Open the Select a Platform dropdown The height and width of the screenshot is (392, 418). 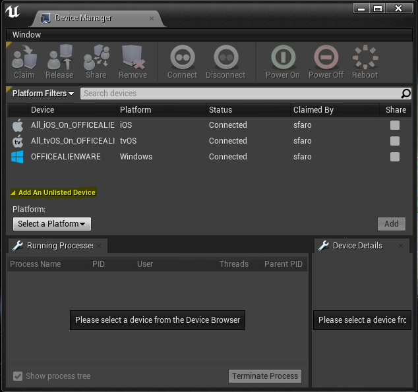[51, 224]
